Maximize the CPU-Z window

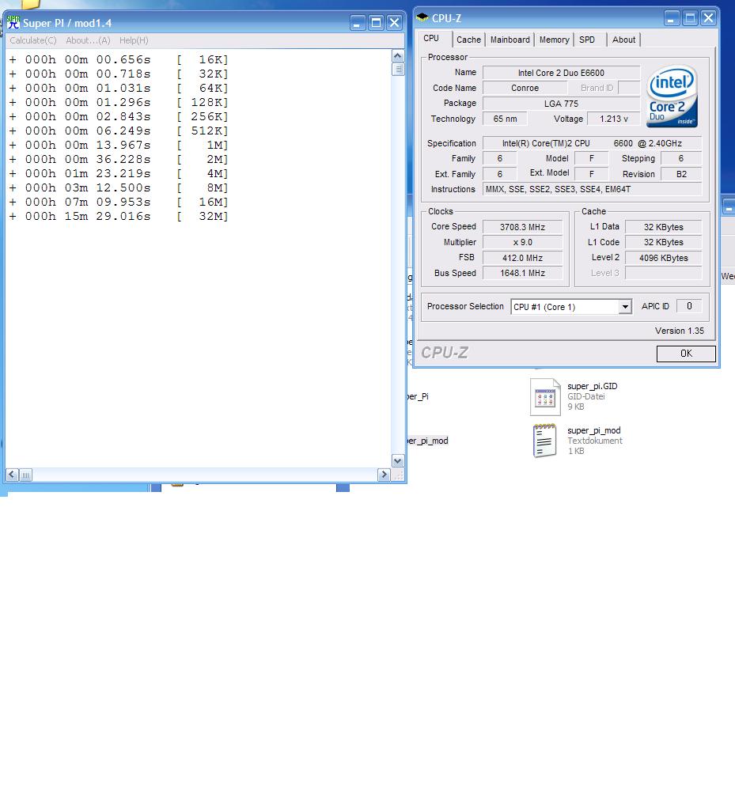pos(690,18)
